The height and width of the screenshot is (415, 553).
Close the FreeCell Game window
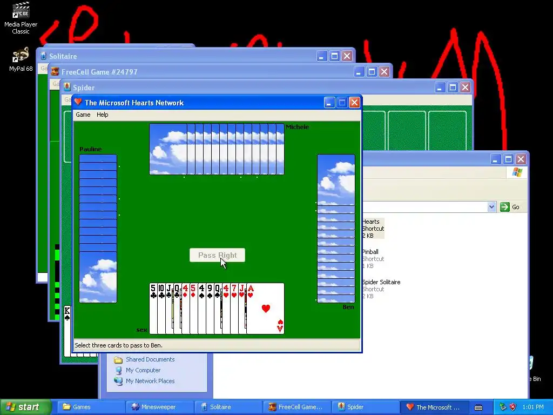point(384,72)
